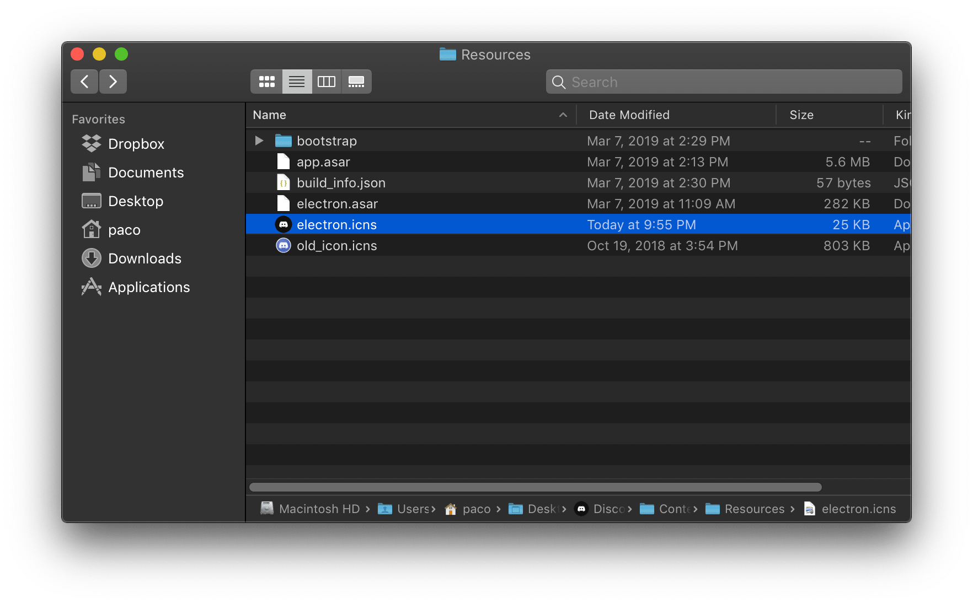Viewport: 973px width, 604px height.
Task: Switch to column view
Action: click(x=327, y=82)
